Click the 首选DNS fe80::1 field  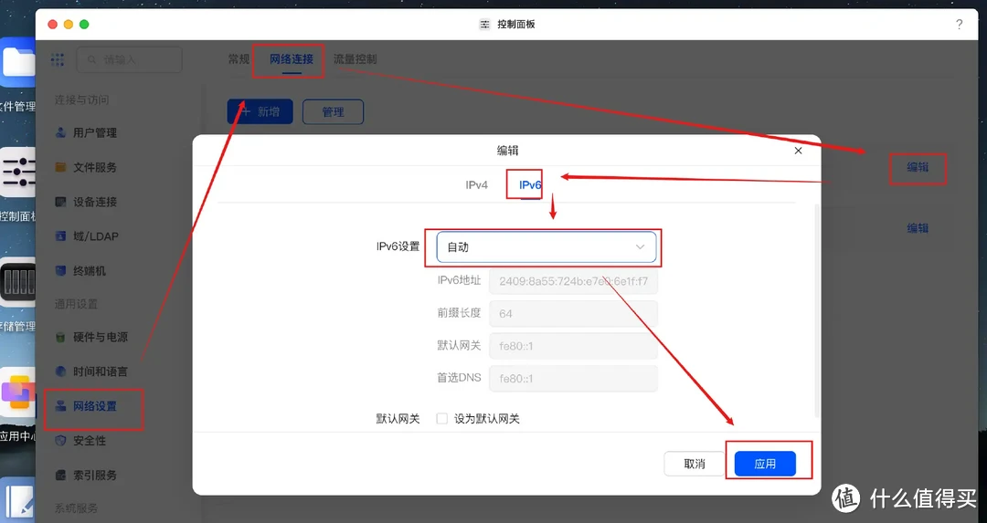(573, 379)
